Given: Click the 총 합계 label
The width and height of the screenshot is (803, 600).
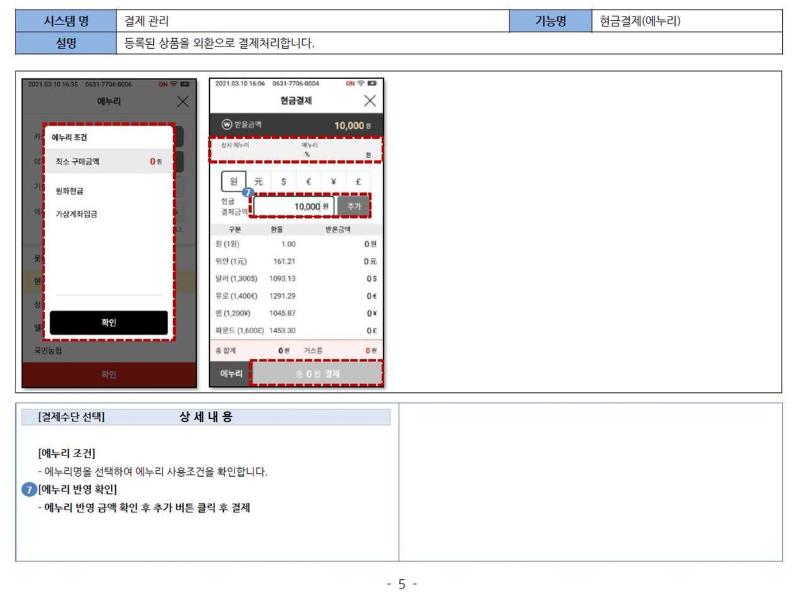Looking at the screenshot, I should [225, 350].
